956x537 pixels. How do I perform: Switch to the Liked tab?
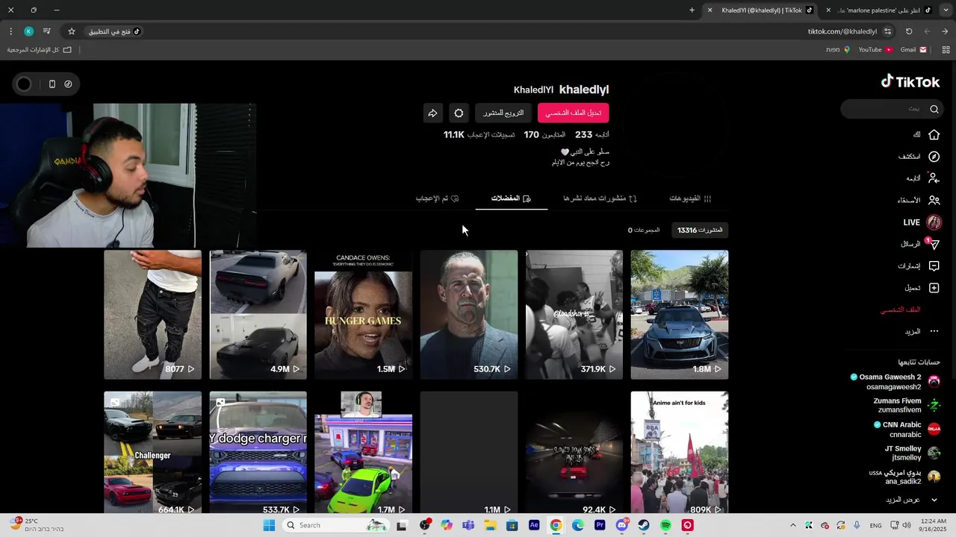click(x=437, y=198)
